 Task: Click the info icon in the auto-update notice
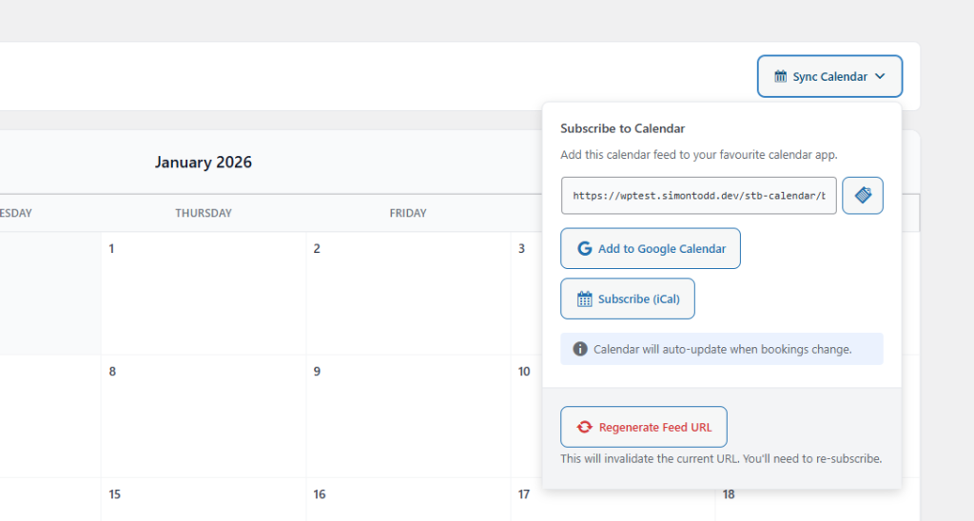point(579,349)
